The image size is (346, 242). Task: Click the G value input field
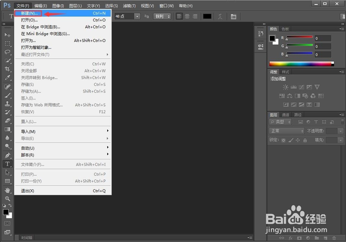pyautogui.click(x=323, y=46)
